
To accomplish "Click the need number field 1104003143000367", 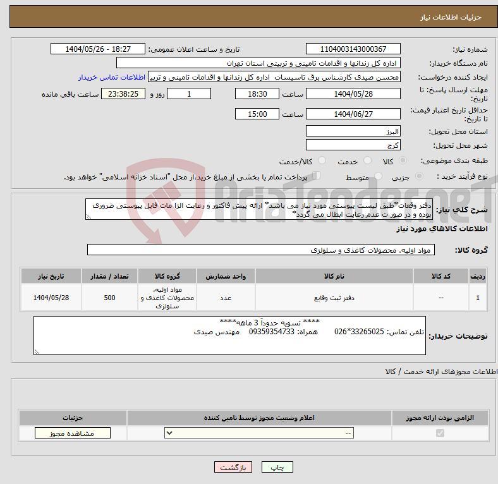I will coord(353,49).
